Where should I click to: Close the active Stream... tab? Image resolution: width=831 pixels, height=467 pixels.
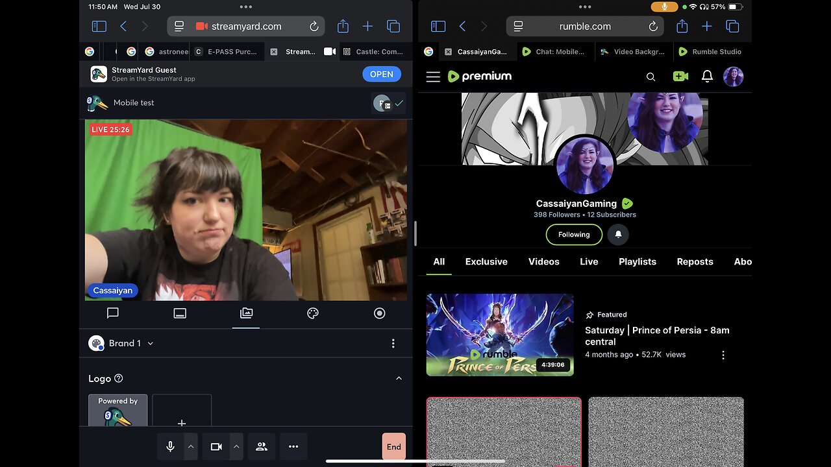[273, 52]
